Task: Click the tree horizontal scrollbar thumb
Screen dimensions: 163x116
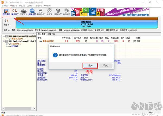Action: 18,108
